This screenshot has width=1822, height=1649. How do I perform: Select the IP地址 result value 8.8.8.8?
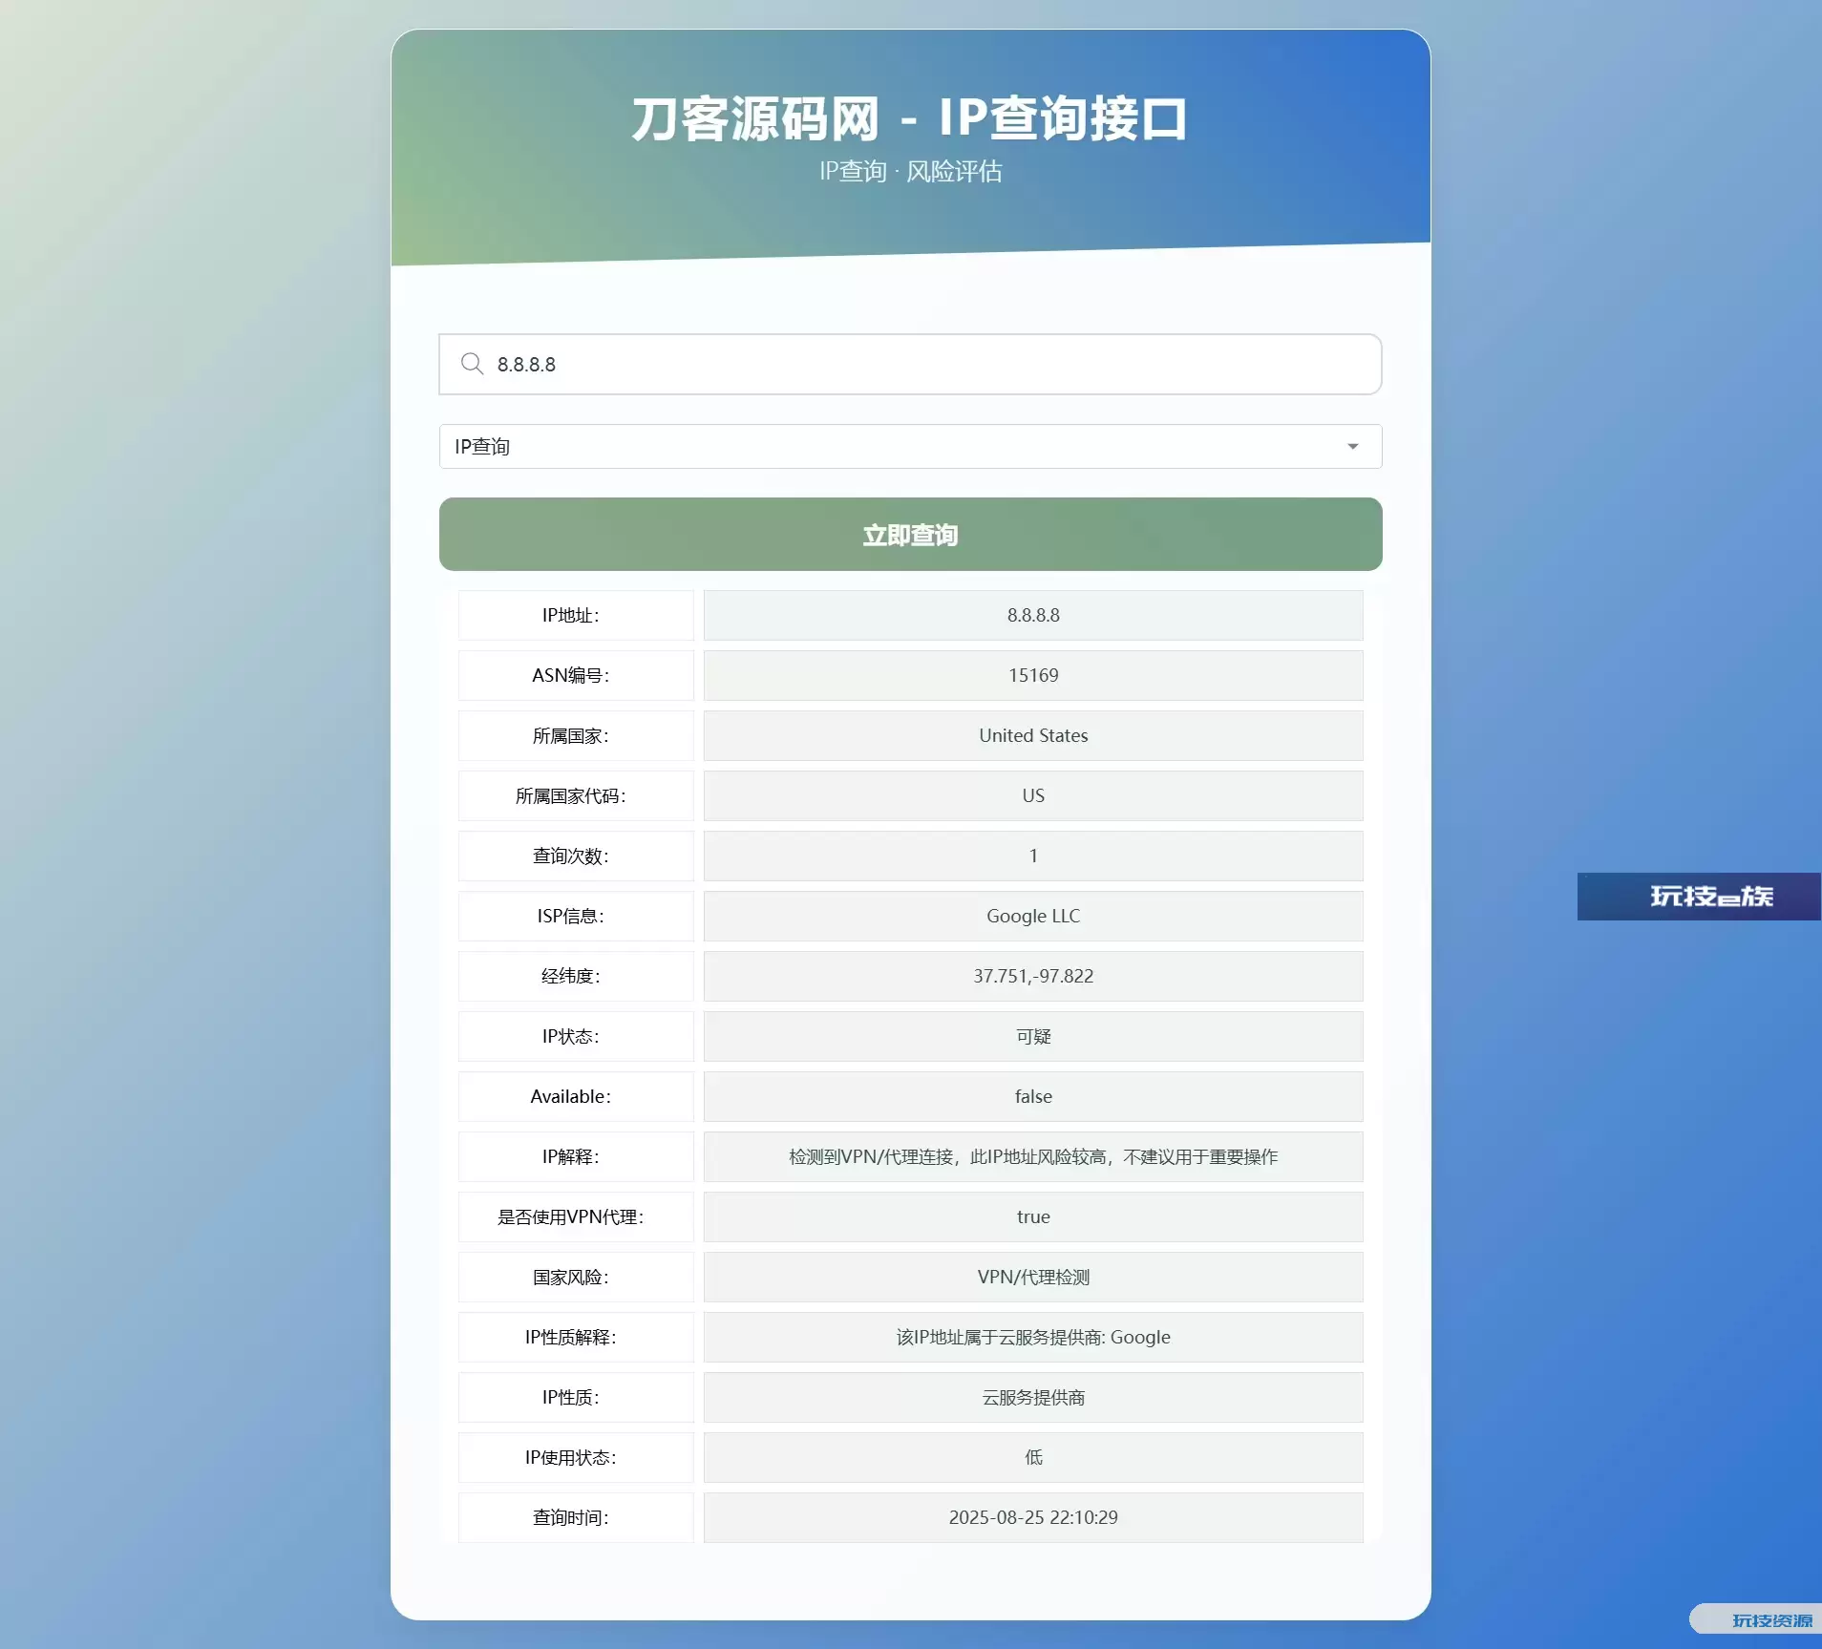coord(1032,616)
